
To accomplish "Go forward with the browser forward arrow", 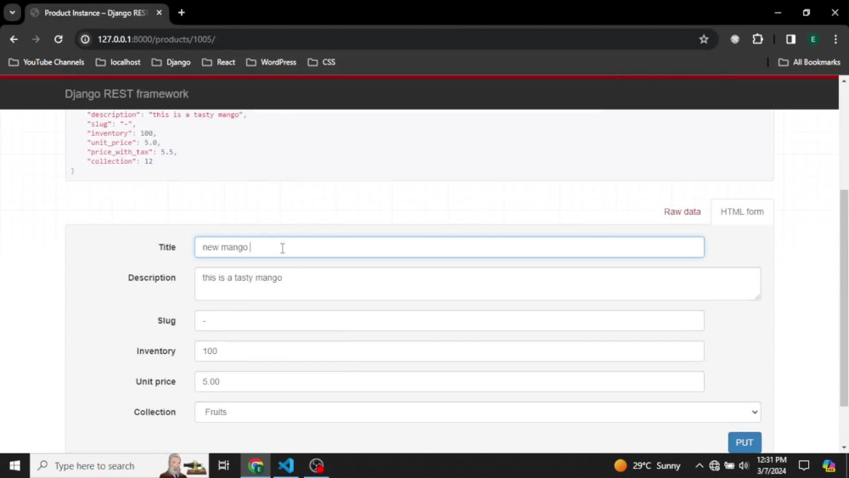I will point(36,39).
